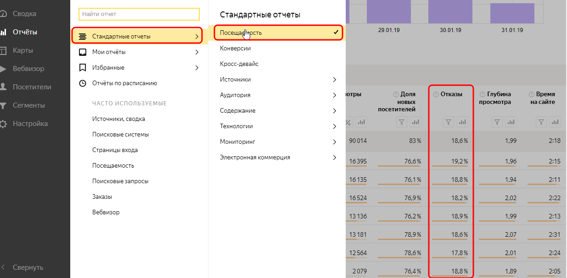
Task: Click filter icon under Глубина просмотра column
Action: [497, 122]
